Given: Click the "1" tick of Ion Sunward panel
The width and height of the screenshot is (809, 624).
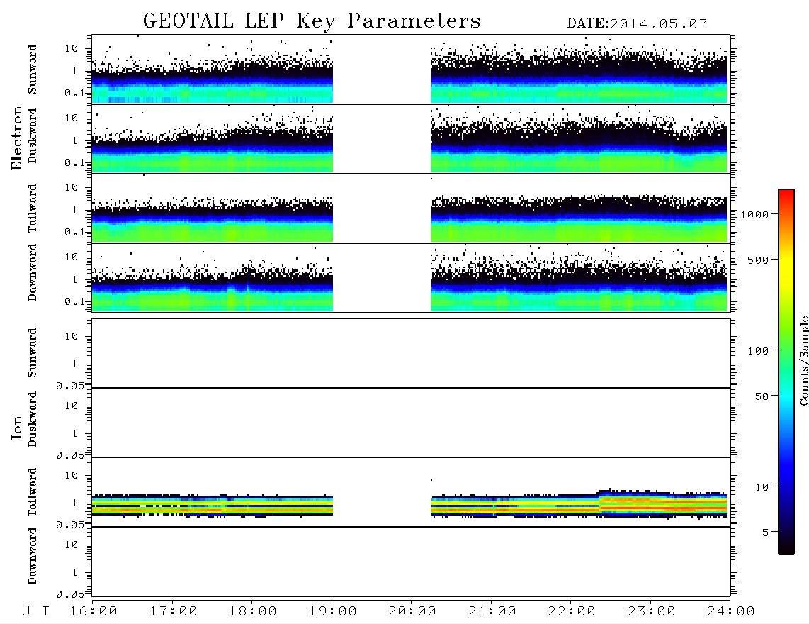Looking at the screenshot, I should [x=75, y=364].
